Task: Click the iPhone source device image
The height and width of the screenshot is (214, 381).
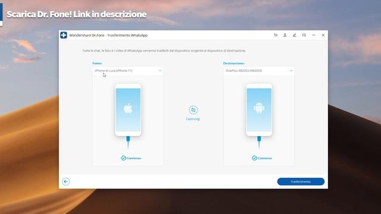Action: (128, 110)
